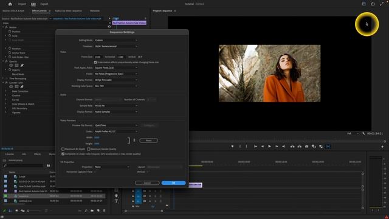Click OK in Sequence Settings
Image resolution: width=389 pixels, height=219 pixels.
(173, 182)
